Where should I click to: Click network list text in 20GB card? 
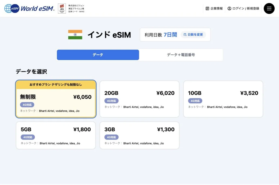pos(143,107)
